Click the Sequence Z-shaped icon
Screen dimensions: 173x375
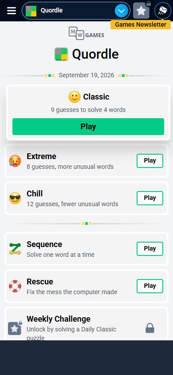[15, 249]
